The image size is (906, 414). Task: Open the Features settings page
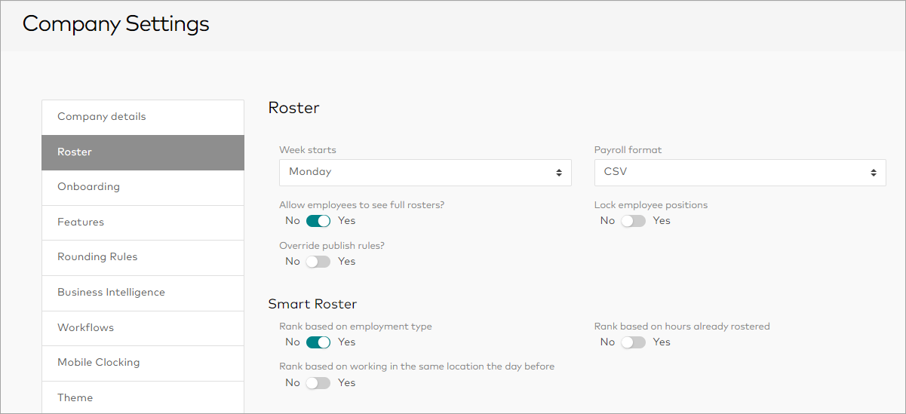(143, 222)
